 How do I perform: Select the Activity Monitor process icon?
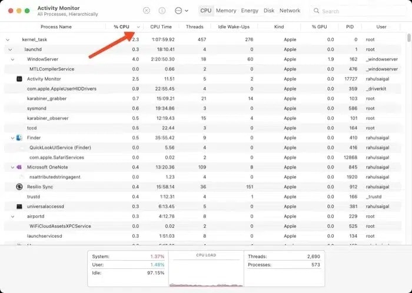(x=19, y=79)
